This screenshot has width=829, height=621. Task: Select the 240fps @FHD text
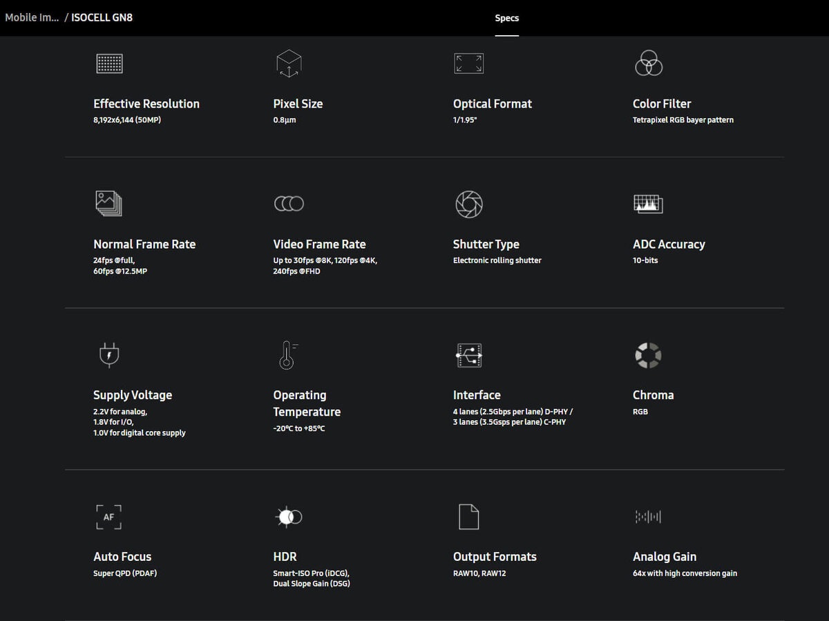(296, 271)
